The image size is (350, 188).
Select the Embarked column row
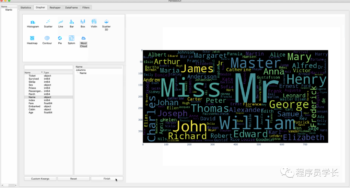[48, 106]
